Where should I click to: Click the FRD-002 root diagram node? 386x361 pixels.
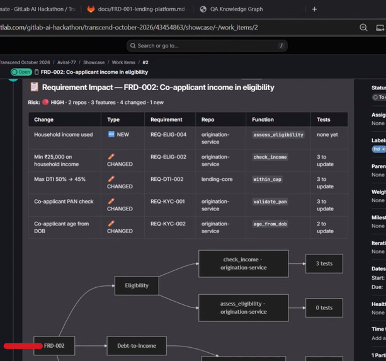pos(54,346)
